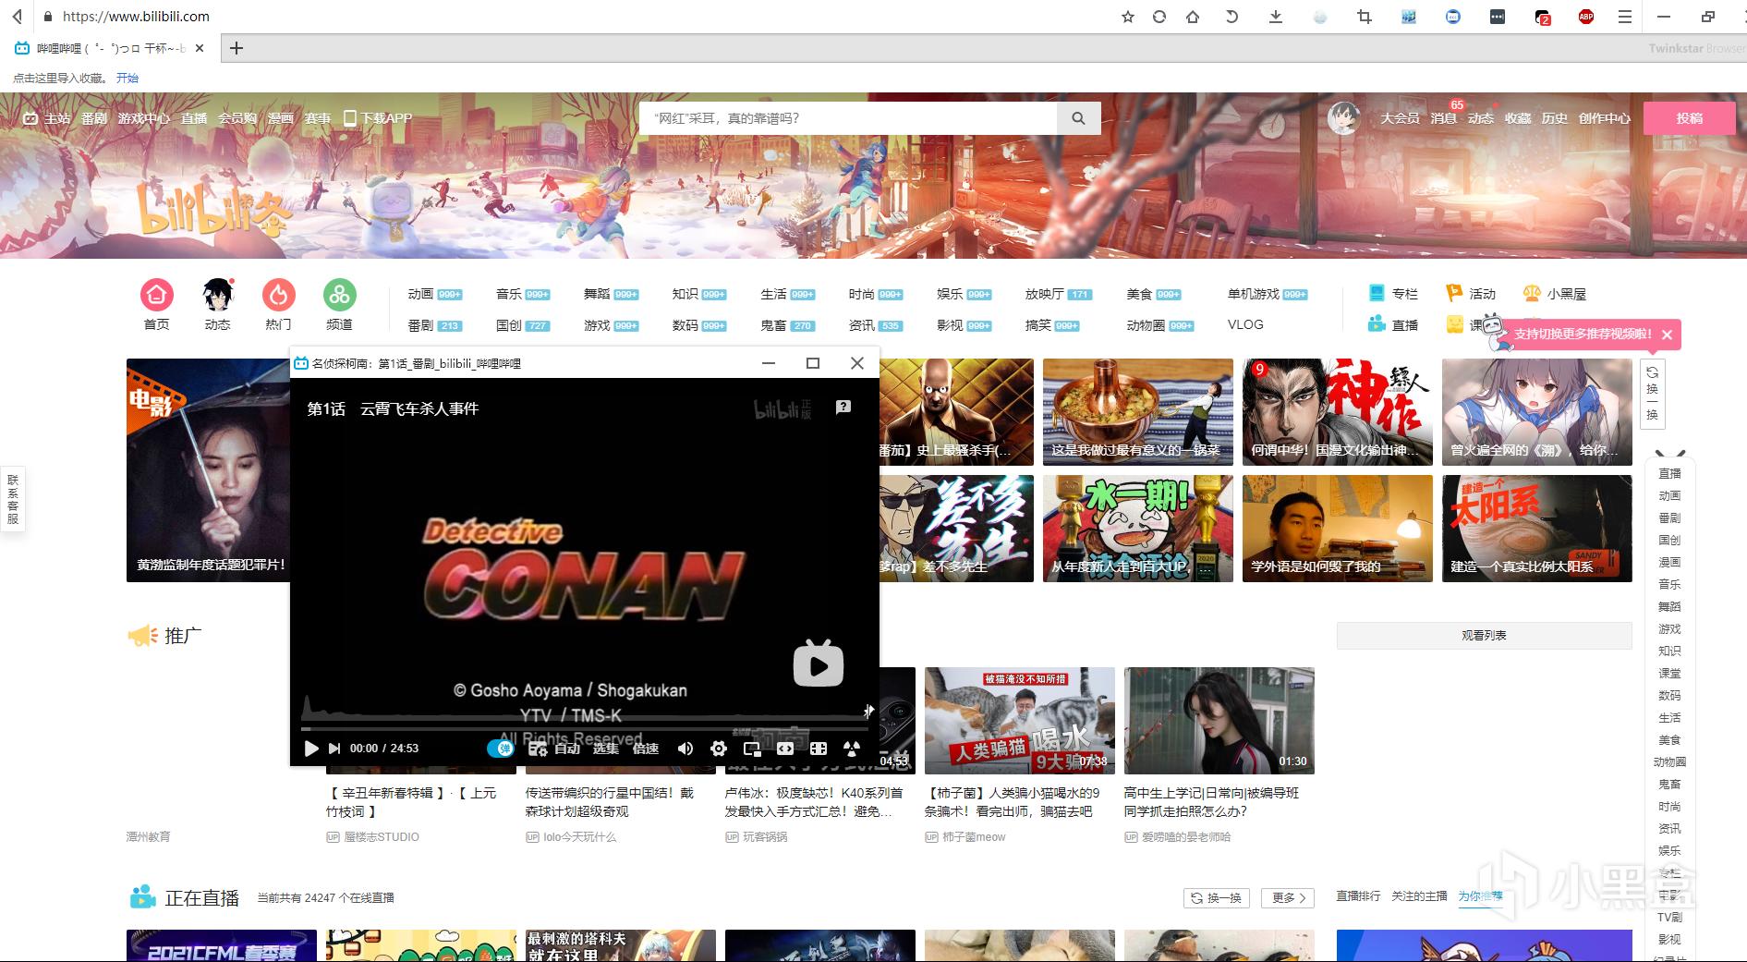Image resolution: width=1747 pixels, height=962 pixels.
Task: Open 创作中心 in header
Action: click(x=1604, y=118)
